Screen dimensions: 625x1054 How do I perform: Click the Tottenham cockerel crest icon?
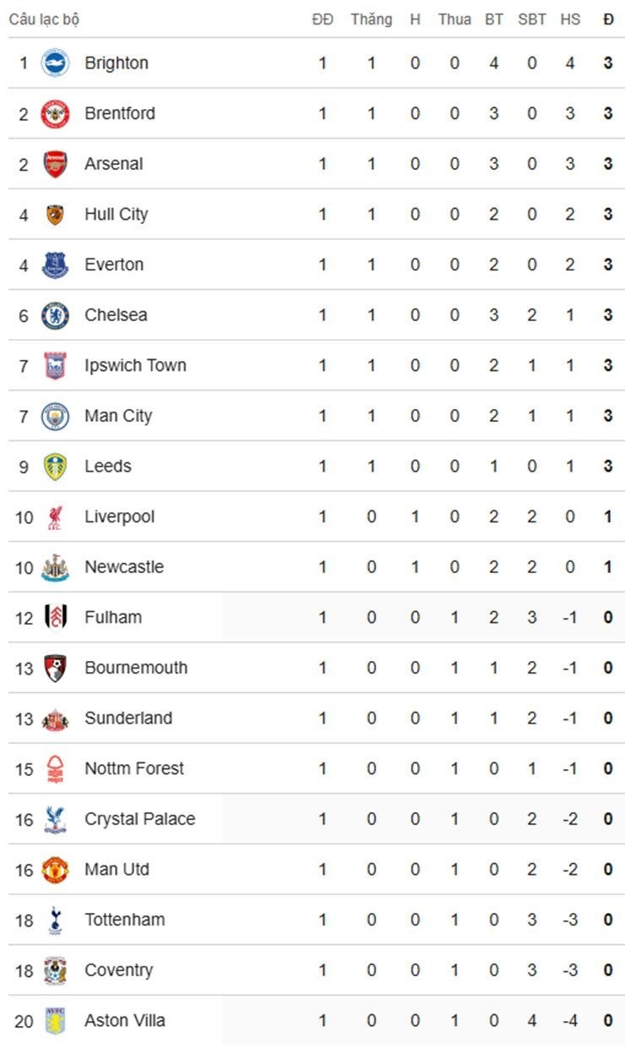(55, 920)
